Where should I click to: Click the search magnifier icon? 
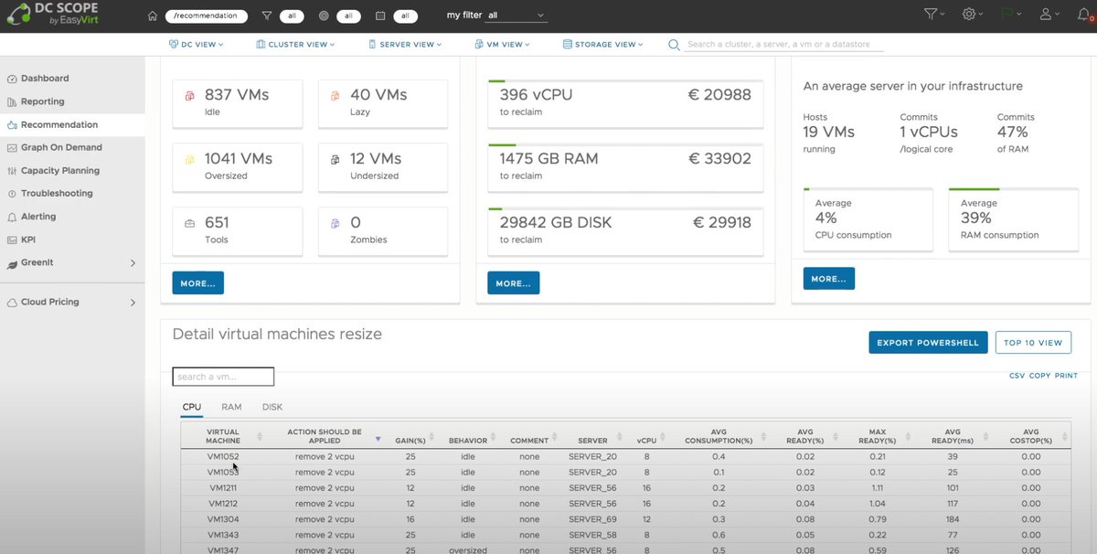pos(674,44)
